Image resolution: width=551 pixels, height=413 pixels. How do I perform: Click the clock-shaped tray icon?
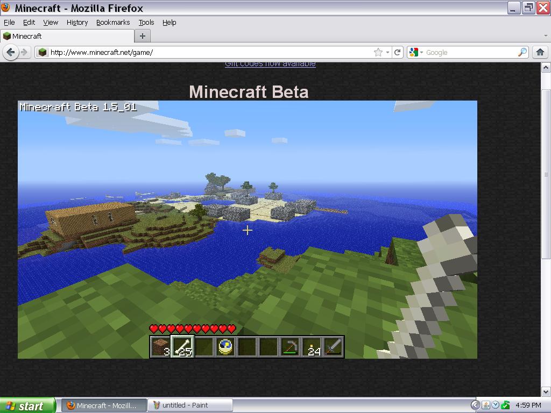pyautogui.click(x=496, y=405)
